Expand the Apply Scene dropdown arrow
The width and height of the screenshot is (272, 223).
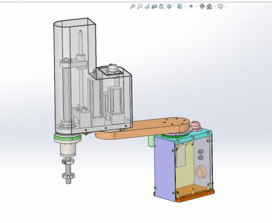tap(215, 7)
